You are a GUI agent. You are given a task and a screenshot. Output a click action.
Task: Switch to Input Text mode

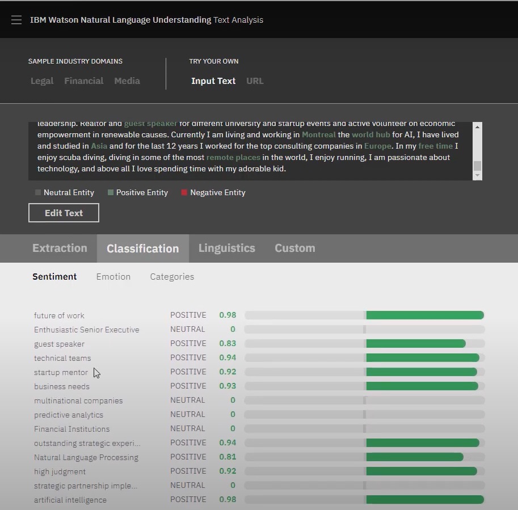coord(213,81)
